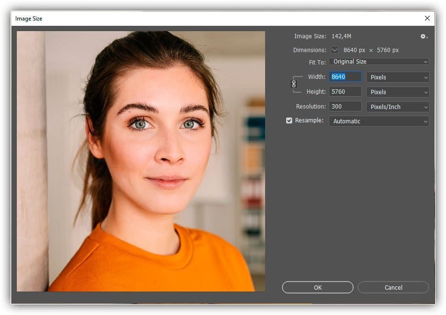Click the portrait preview image
Screen dimensions: 446x315
click(x=141, y=162)
